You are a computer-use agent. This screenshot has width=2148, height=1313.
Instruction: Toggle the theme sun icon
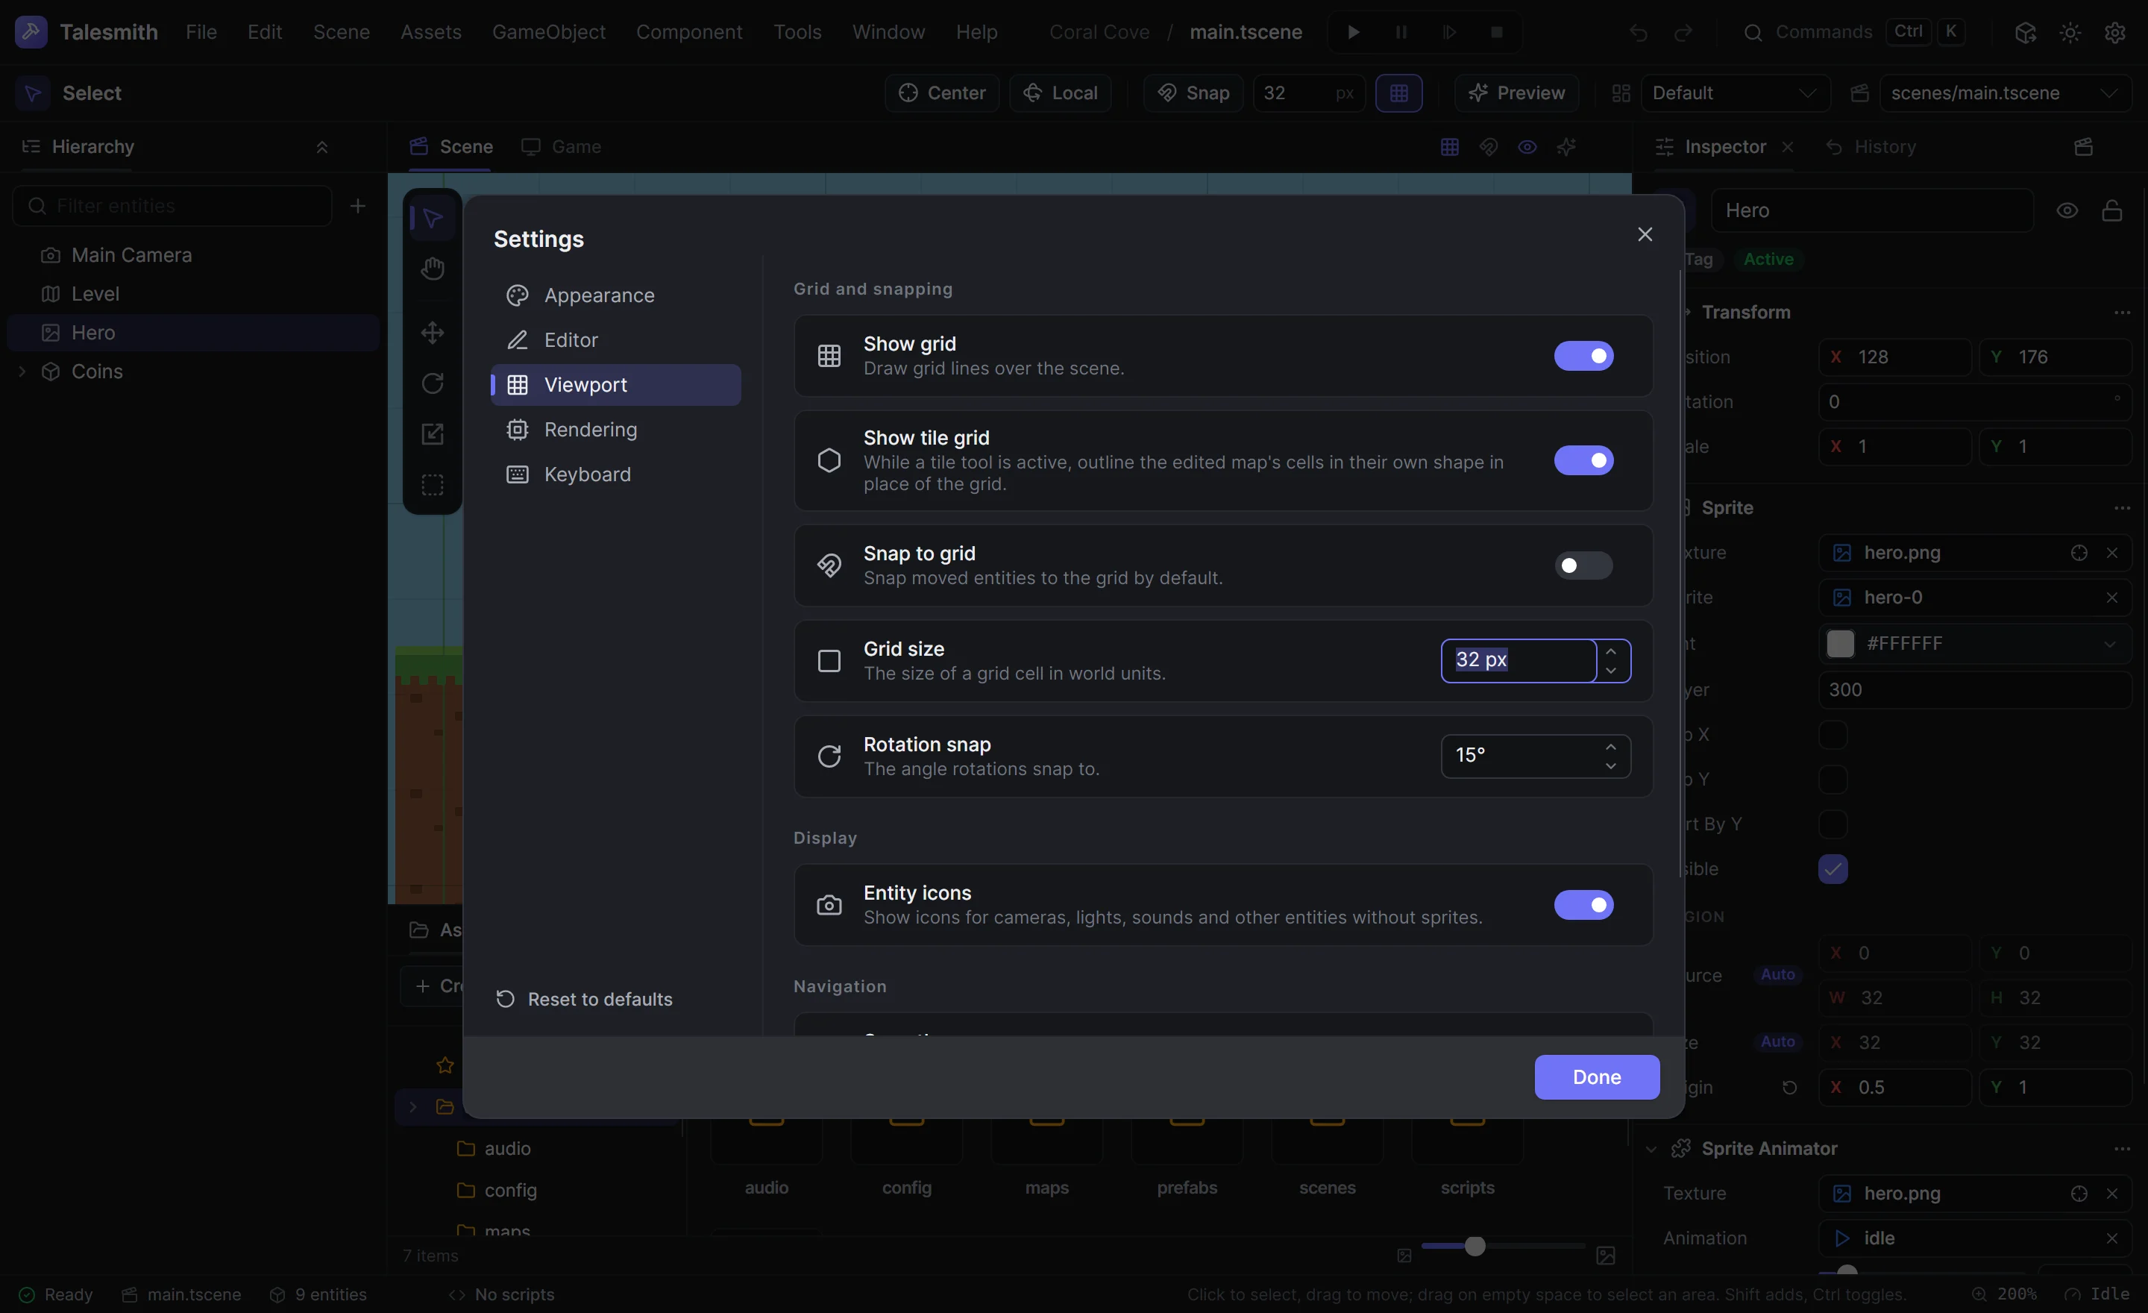click(x=2070, y=32)
